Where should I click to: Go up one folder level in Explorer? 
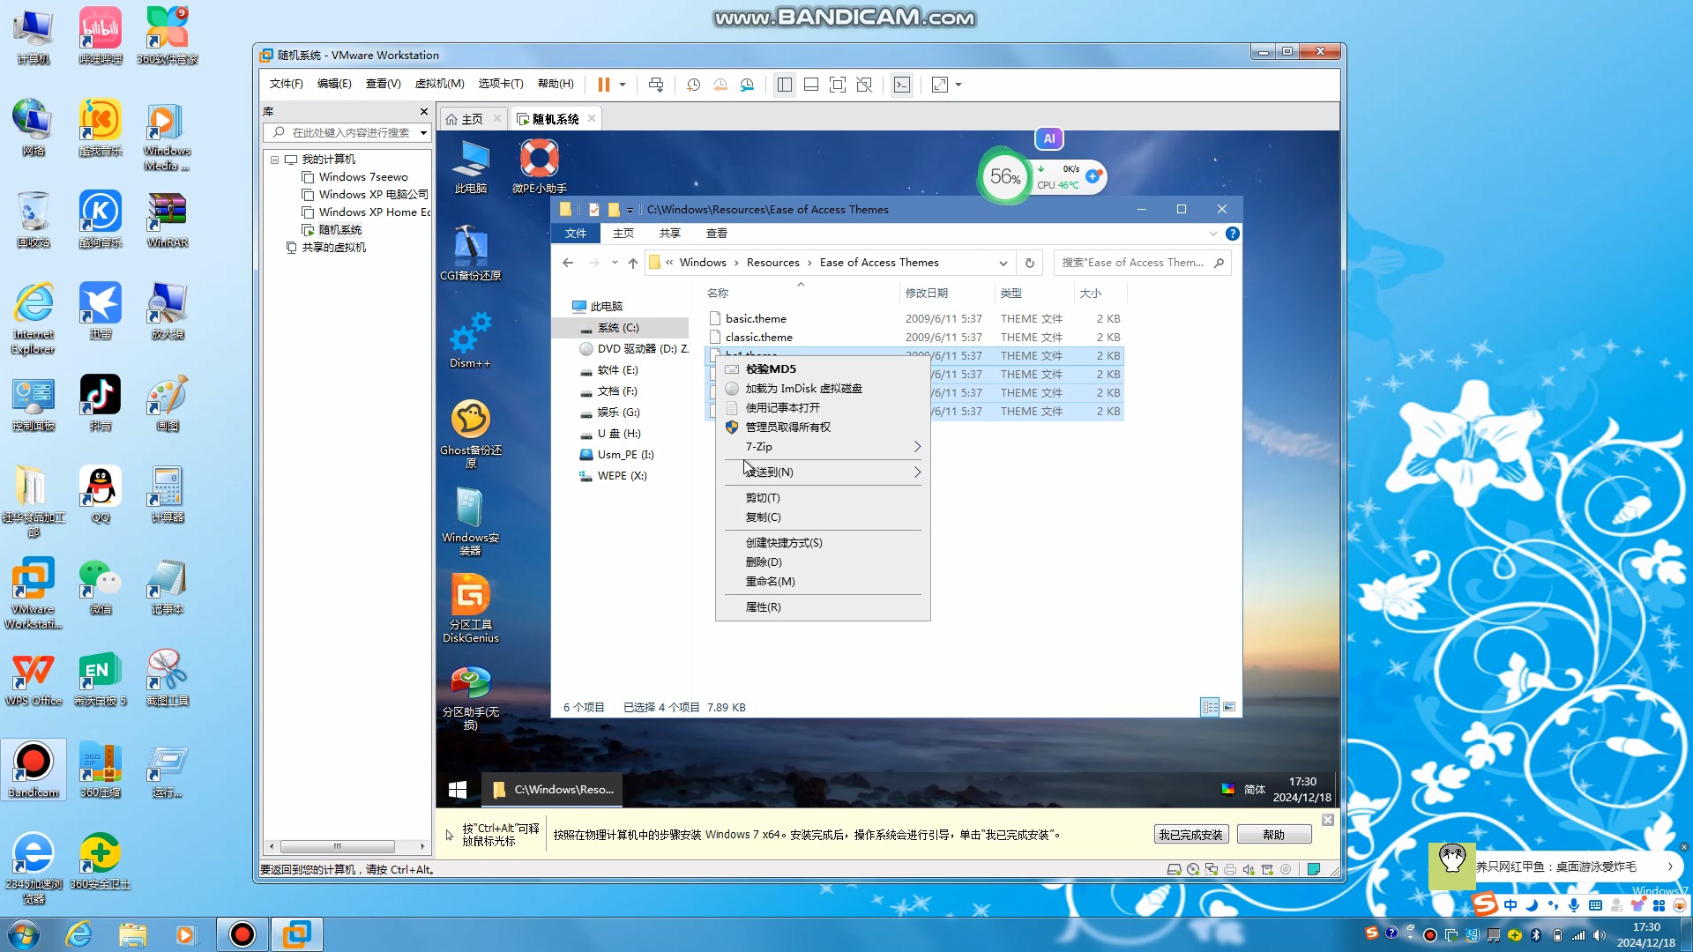(x=633, y=263)
